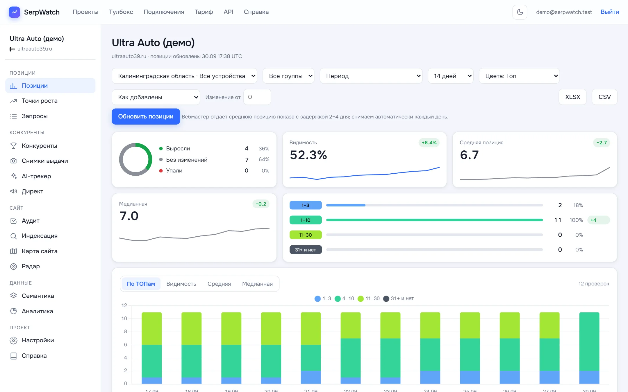Switch to the По ТОПам tab

point(141,284)
